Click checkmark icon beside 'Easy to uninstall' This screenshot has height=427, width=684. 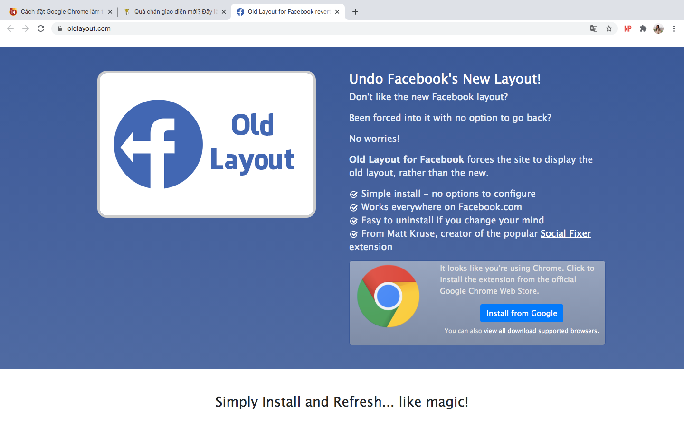pyautogui.click(x=353, y=221)
